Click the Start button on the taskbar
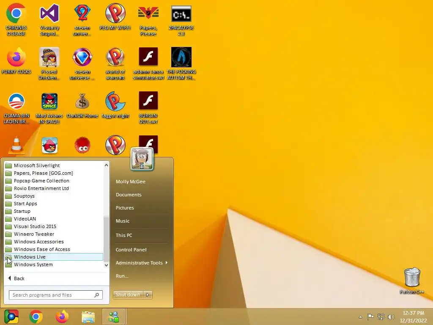Viewport: 433px width, 325px height. [11, 317]
